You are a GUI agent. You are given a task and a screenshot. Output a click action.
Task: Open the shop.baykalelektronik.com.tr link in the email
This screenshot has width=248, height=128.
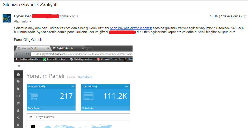click(x=131, y=28)
